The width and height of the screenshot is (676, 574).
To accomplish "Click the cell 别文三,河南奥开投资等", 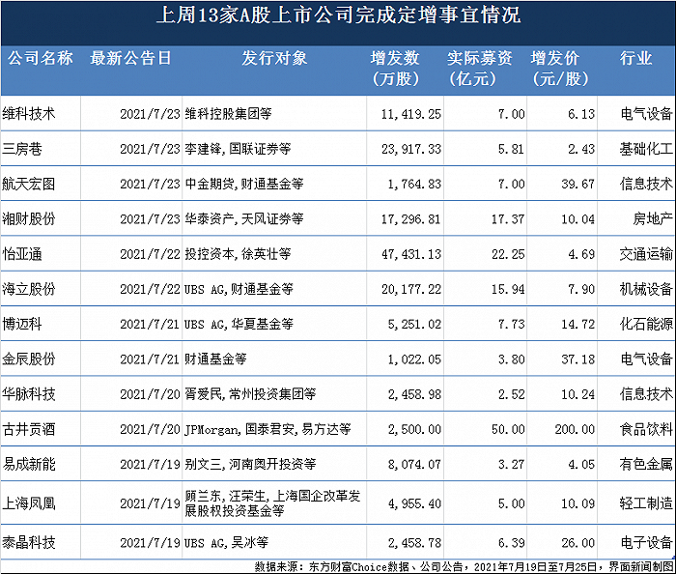I will 250,464.
